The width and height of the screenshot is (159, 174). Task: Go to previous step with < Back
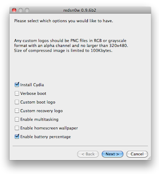pyautogui.click(x=88, y=154)
